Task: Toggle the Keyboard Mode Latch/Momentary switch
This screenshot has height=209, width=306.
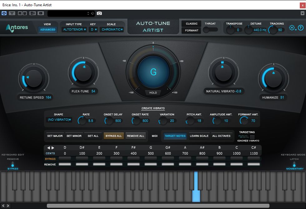Action: click(x=294, y=164)
